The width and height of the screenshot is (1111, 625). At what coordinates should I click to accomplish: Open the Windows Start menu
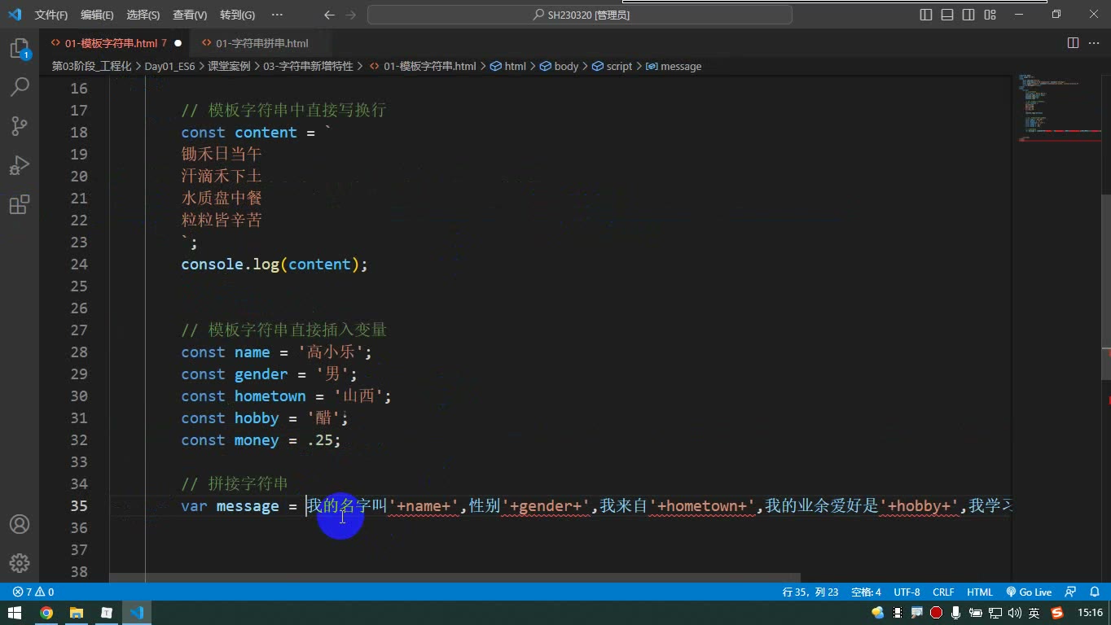pos(15,613)
